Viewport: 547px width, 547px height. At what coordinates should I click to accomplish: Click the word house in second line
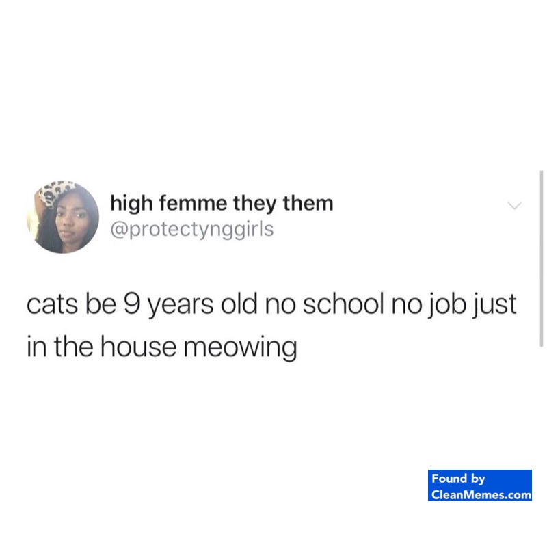point(139,347)
